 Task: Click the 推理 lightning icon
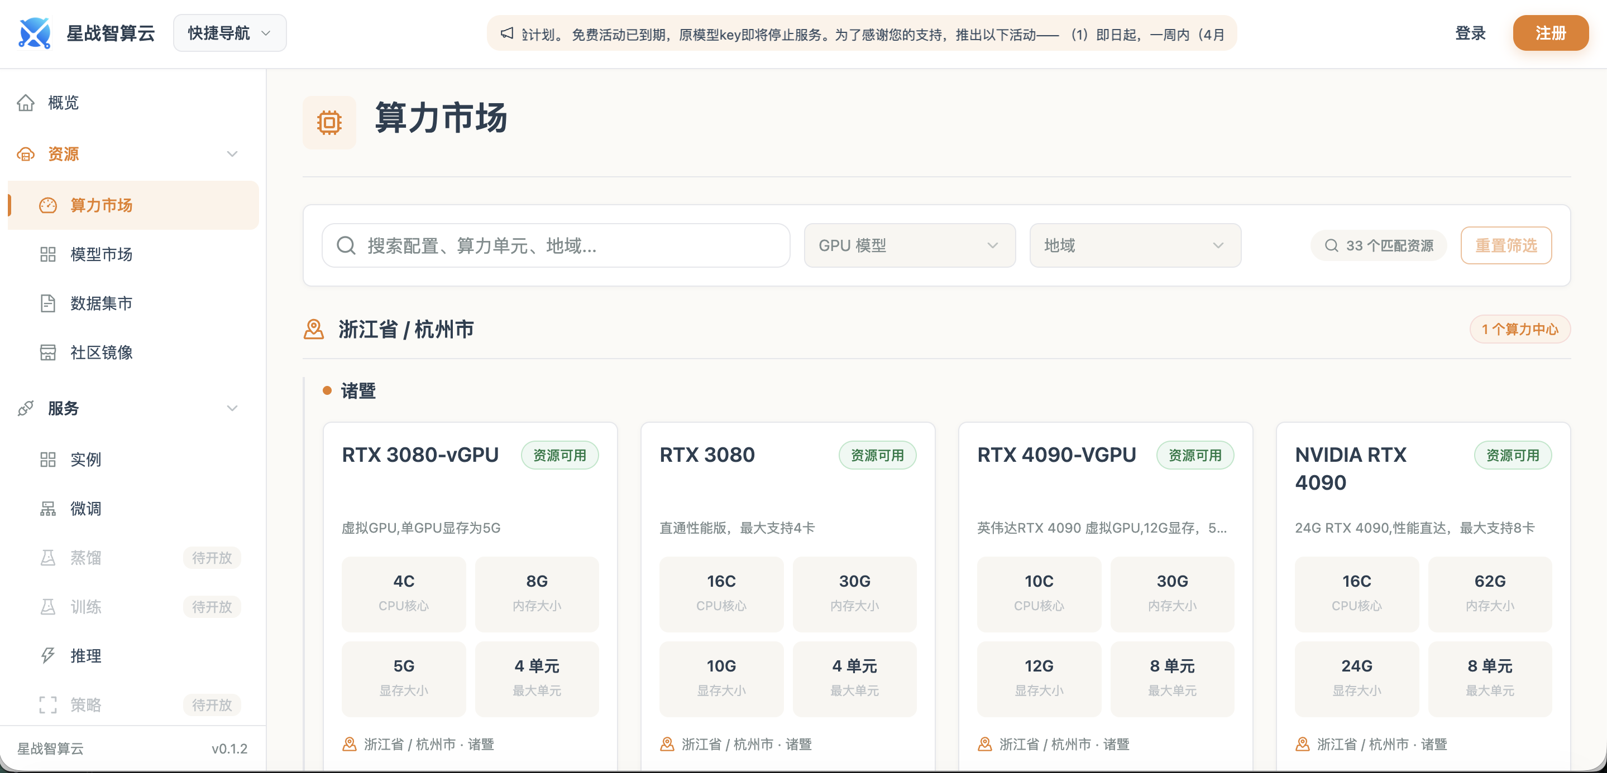click(x=49, y=655)
